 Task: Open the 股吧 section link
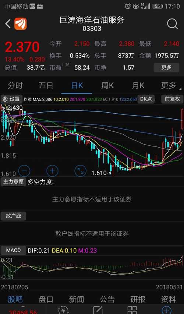pyautogui.click(x=15, y=299)
